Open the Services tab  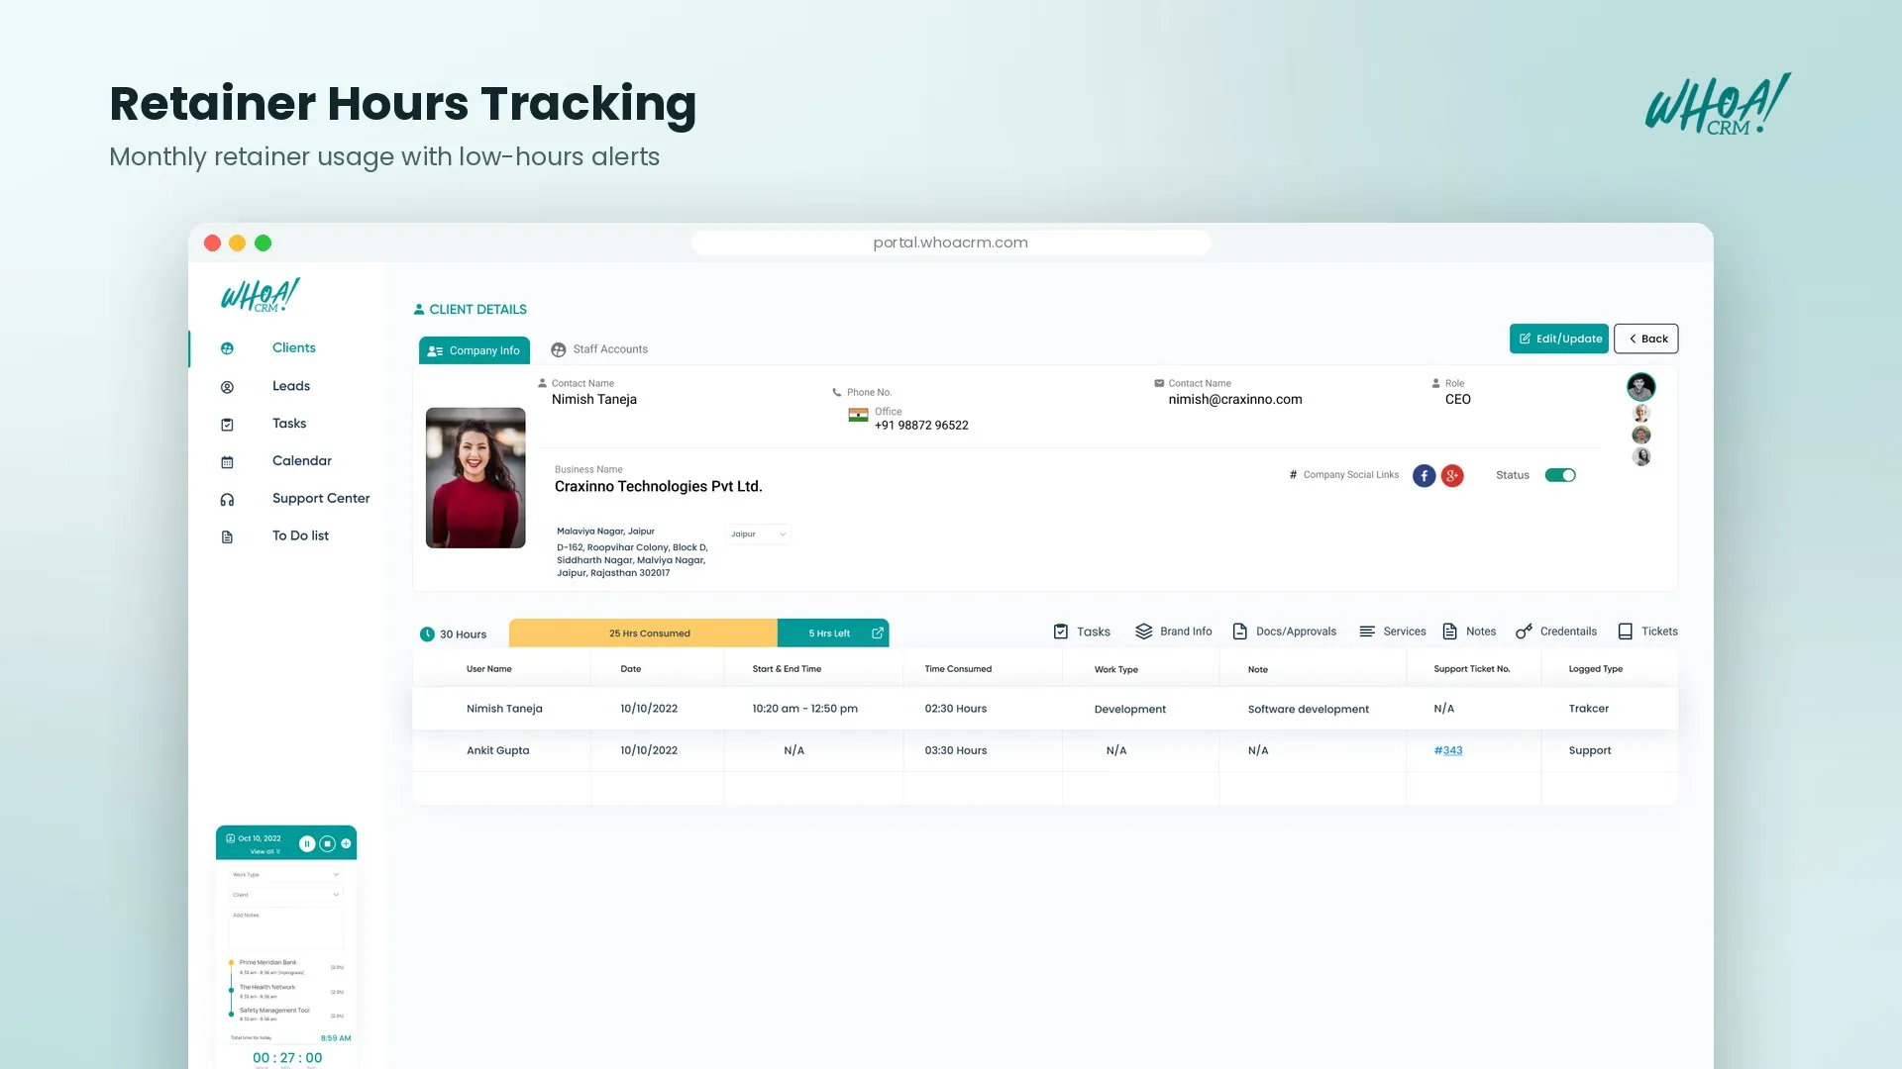[x=1392, y=632]
